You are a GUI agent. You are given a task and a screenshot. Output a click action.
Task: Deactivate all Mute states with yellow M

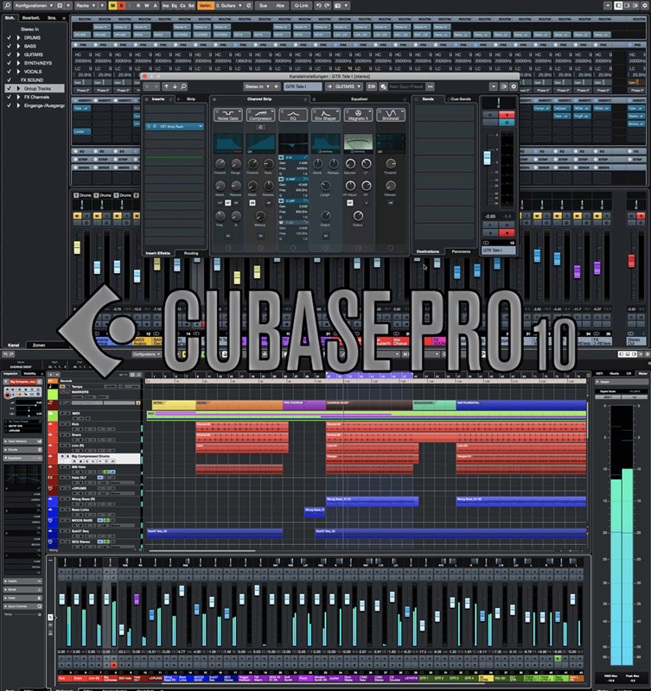point(113,5)
